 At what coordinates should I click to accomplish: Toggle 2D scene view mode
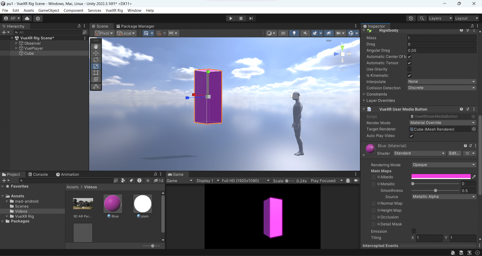point(283,33)
